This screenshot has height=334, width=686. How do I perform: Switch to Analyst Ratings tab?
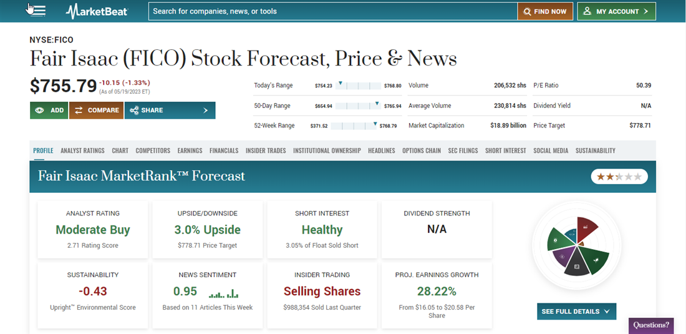pos(83,150)
